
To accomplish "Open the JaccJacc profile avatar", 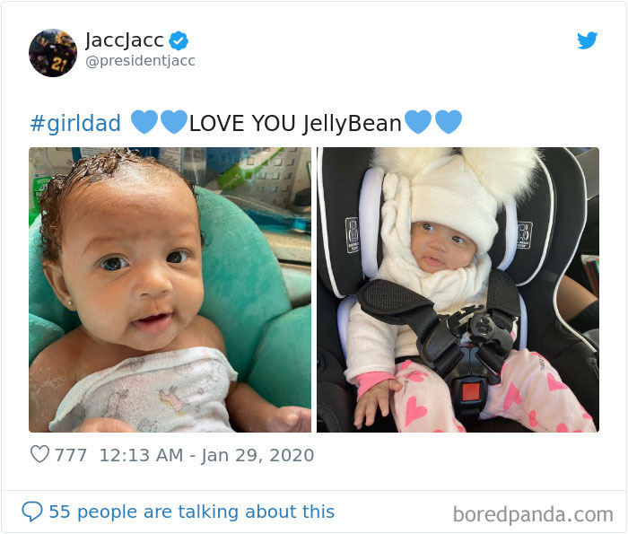I will [53, 53].
